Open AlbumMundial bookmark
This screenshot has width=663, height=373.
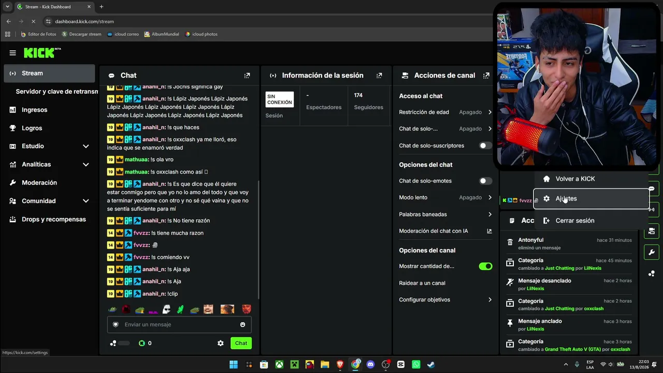(162, 34)
